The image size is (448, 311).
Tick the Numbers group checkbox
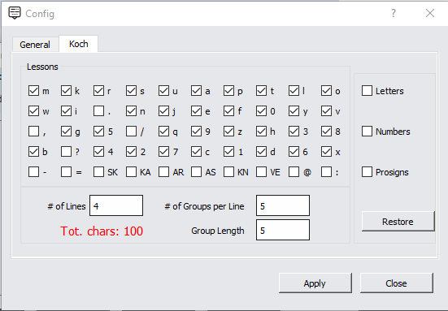click(x=367, y=132)
